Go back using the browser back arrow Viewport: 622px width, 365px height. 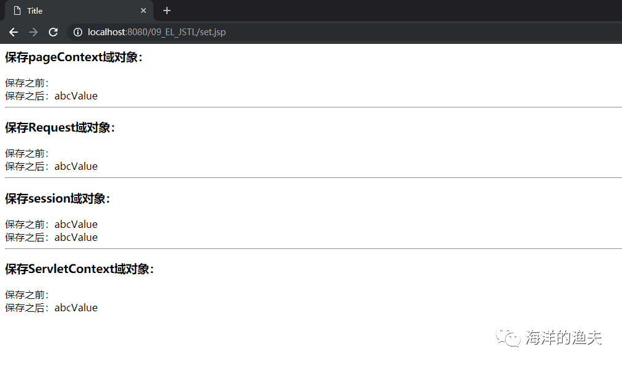(x=14, y=32)
